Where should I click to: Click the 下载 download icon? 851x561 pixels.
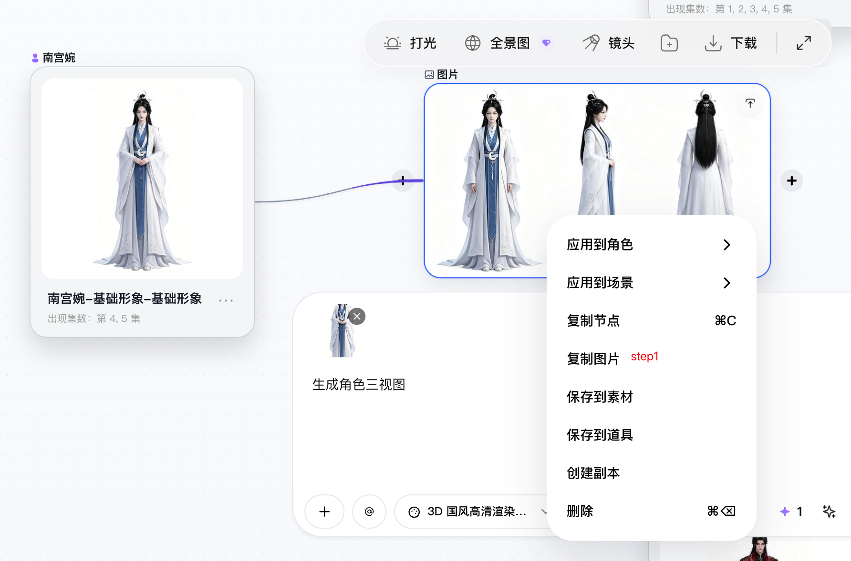coord(713,43)
